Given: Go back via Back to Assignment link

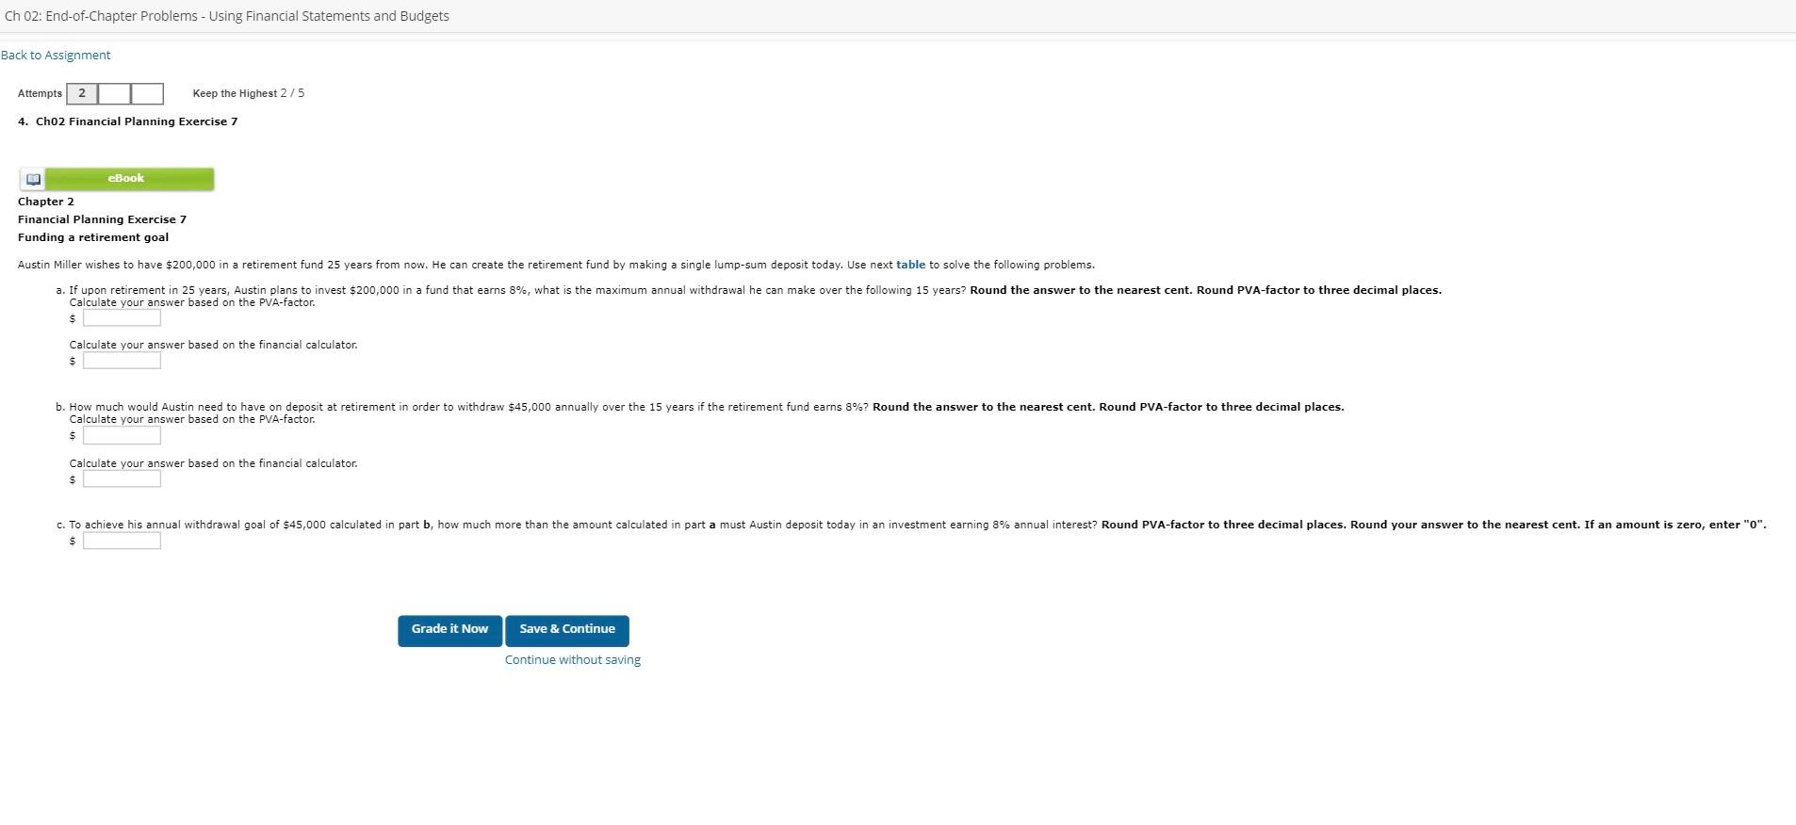Looking at the screenshot, I should coord(56,55).
